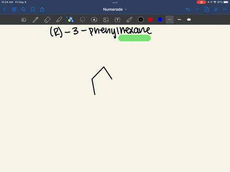This screenshot has width=230, height=172.
Task: Select the thickest stroke width
Action: point(189,20)
